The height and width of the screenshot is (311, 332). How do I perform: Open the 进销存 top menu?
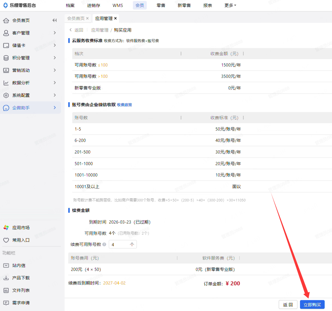pyautogui.click(x=93, y=5)
